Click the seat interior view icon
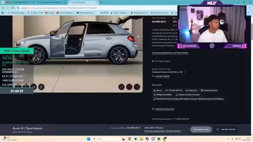Image resolution: width=253 pixels, height=142 pixels. click(x=41, y=87)
